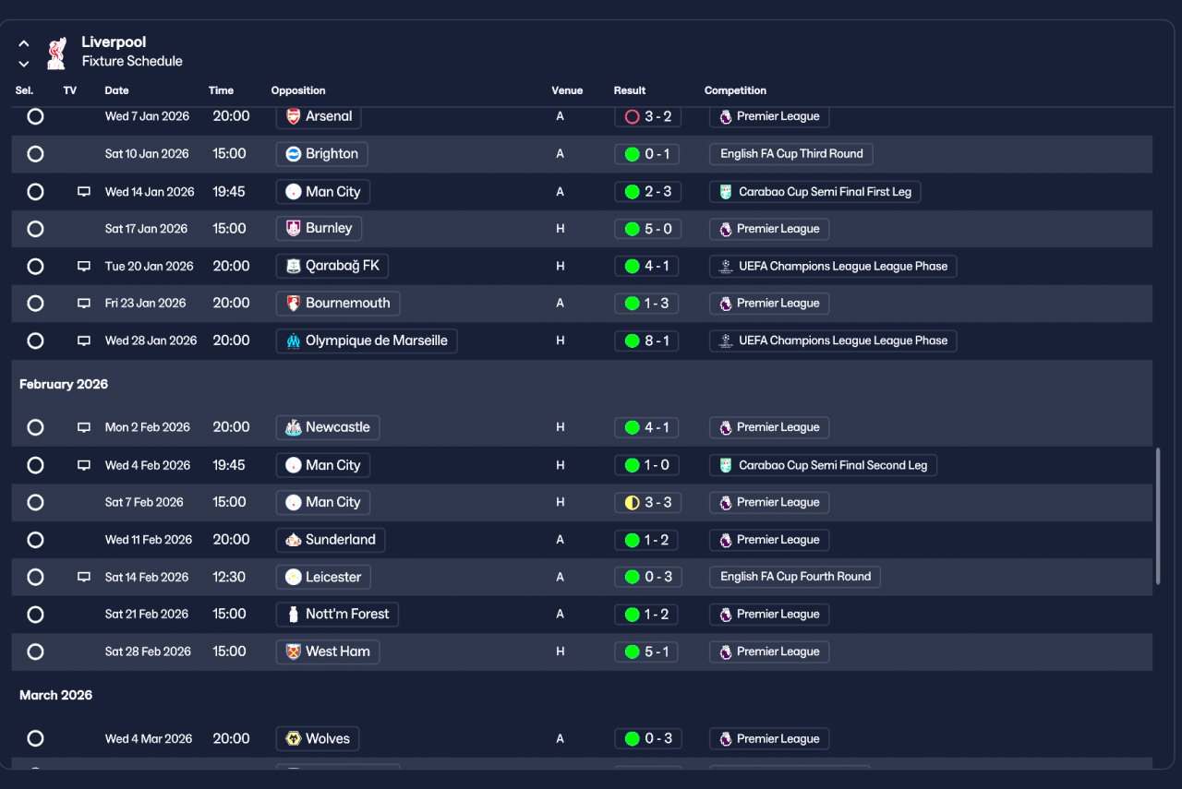Click the Arsenal club badge
Image resolution: width=1182 pixels, height=789 pixels.
[x=294, y=116]
